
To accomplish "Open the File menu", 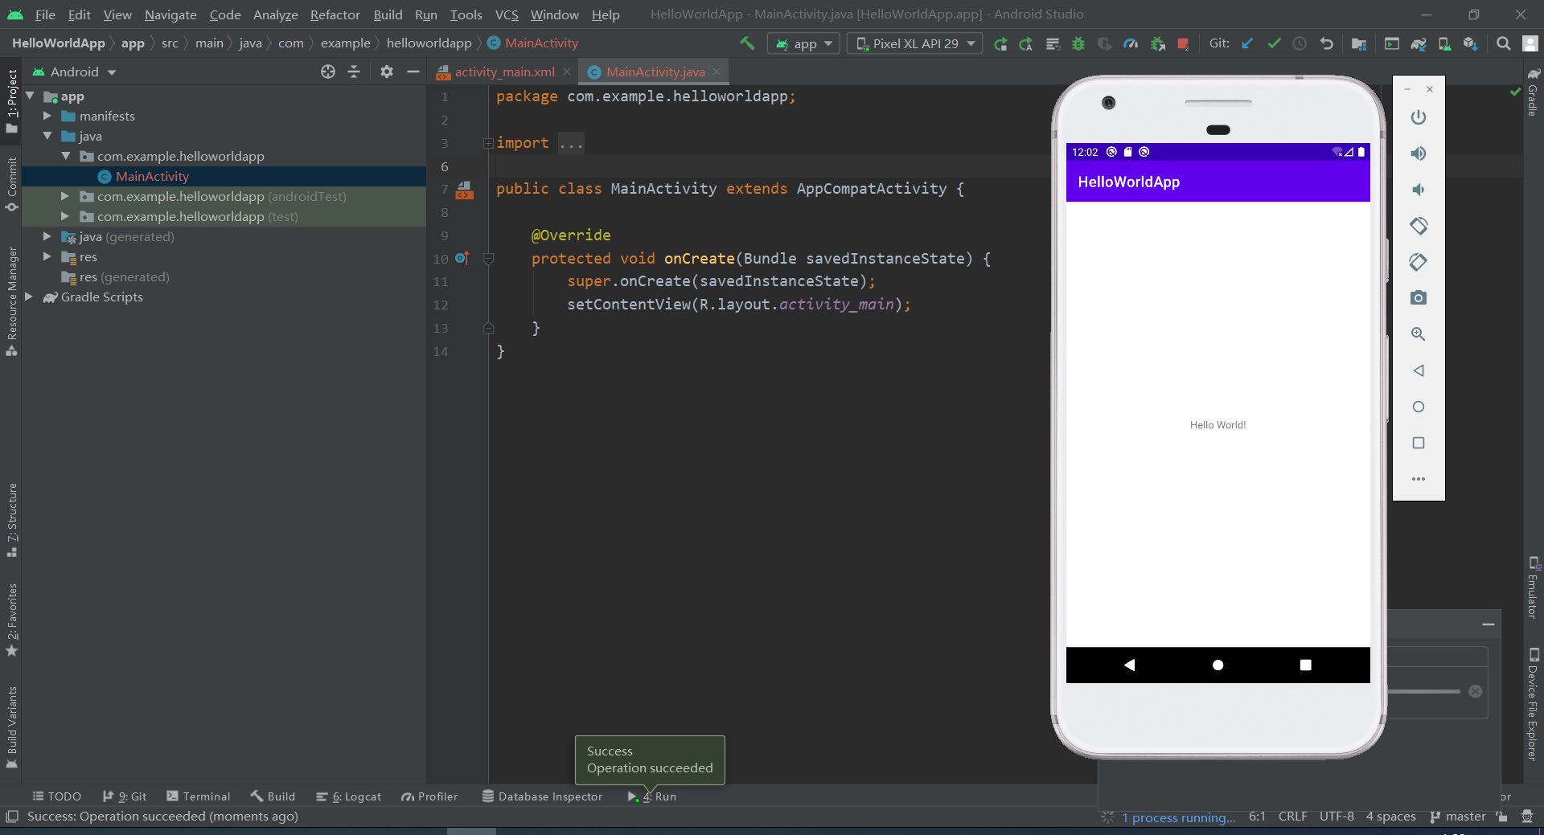I will coord(45,14).
